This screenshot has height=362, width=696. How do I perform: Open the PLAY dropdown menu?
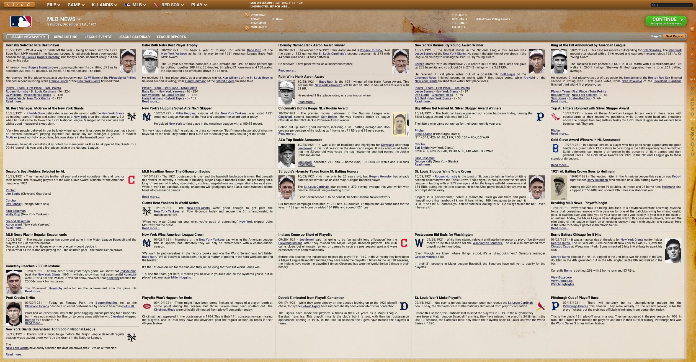click(x=199, y=5)
